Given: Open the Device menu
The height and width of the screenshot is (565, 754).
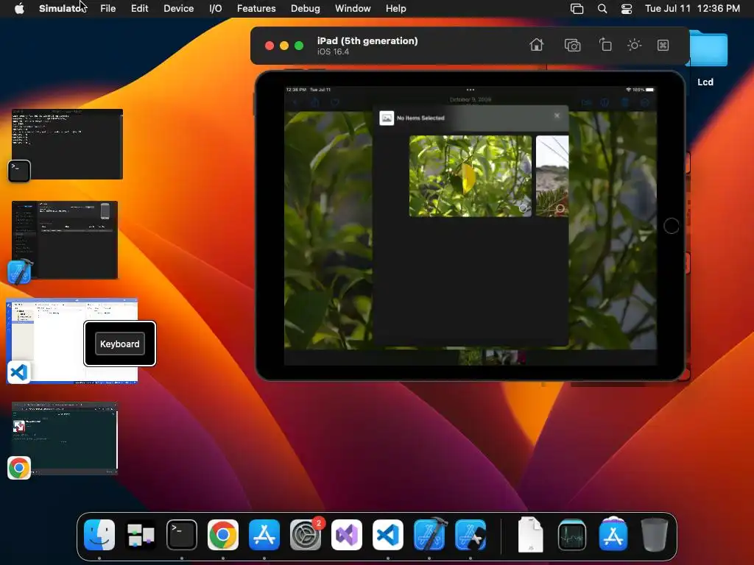Looking at the screenshot, I should pos(178,9).
